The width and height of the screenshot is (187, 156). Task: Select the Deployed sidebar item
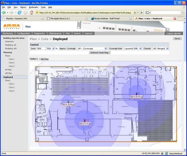[x=14, y=77]
